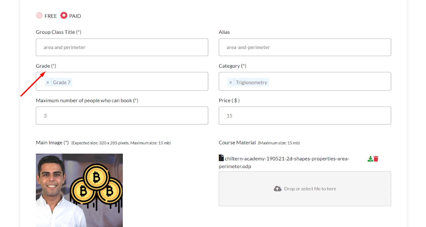Click the Drop or select file area

coord(305,189)
